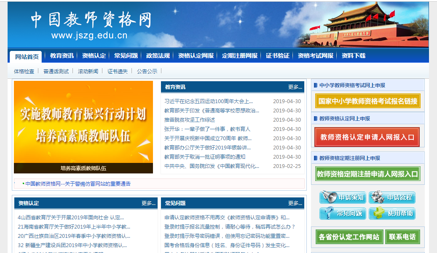Open the 教育部关于印发《普通高等学校思想政治 news item
Image resolution: width=437 pixels, height=253 pixels.
pos(212,110)
